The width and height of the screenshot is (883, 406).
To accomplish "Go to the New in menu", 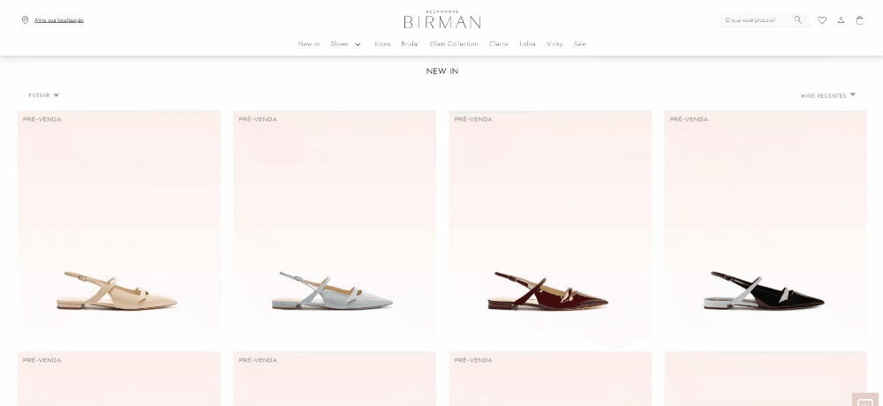I will pyautogui.click(x=308, y=44).
